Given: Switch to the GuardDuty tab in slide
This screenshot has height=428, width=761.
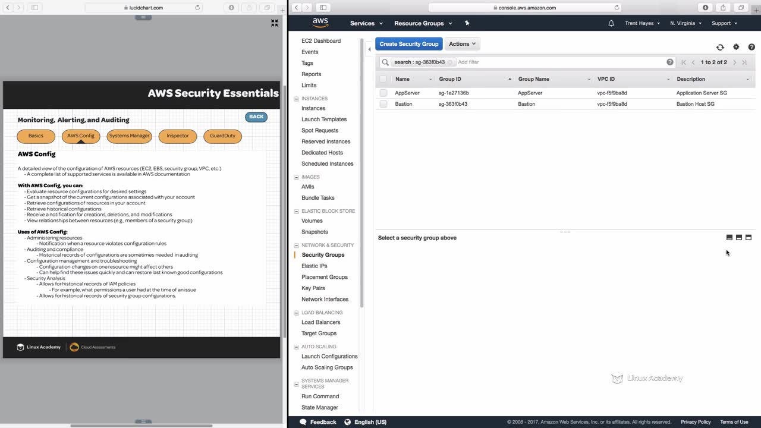Looking at the screenshot, I should pos(222,136).
